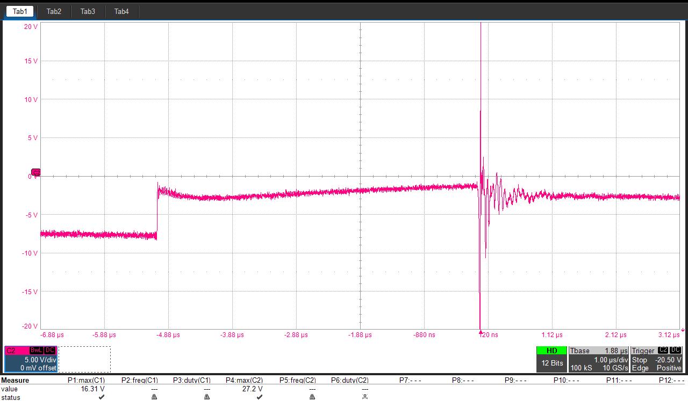Click the 12 Bits resolution label

coord(551,363)
